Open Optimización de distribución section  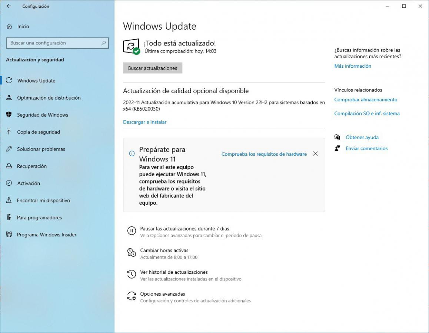[x=49, y=98]
